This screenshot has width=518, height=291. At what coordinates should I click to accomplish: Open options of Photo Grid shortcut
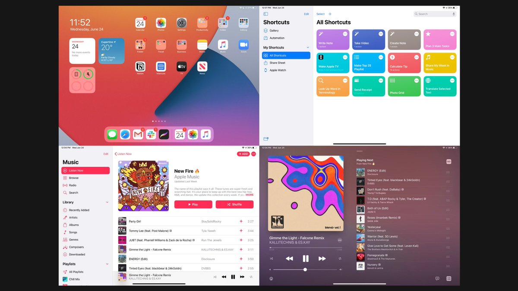tap(417, 80)
